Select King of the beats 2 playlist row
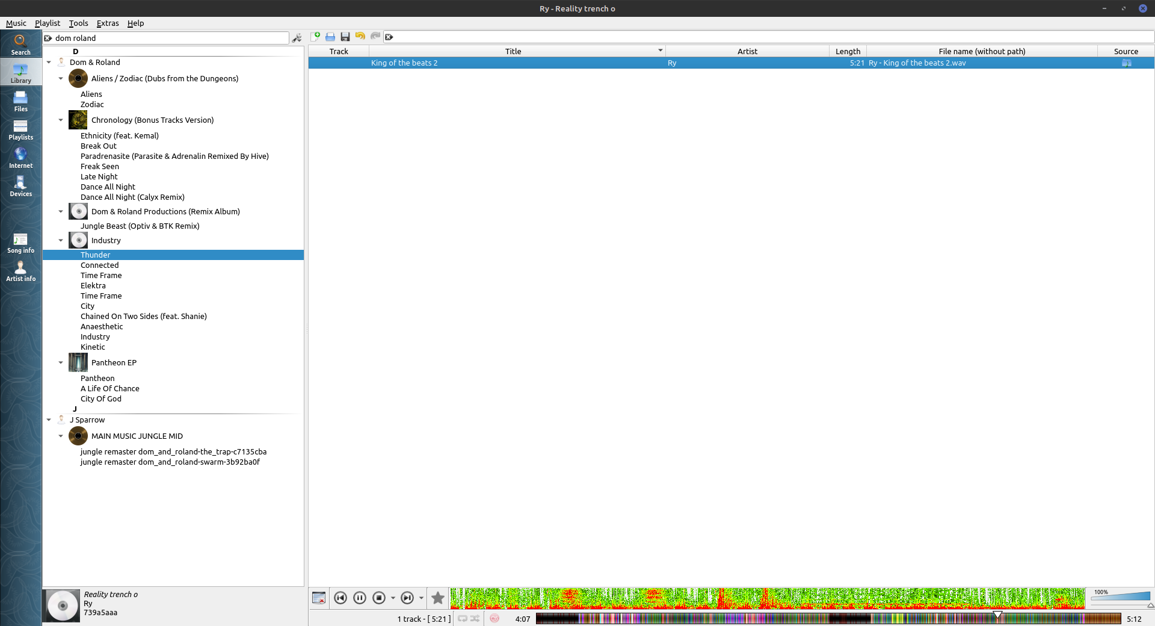The image size is (1155, 626). [x=731, y=63]
